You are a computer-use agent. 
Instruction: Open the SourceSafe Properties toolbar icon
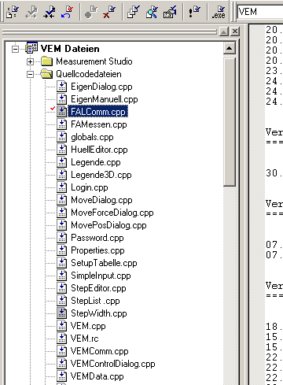(170, 12)
